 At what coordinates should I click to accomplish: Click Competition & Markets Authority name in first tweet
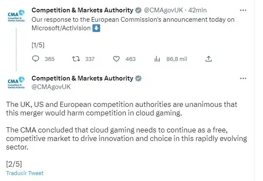tap(82, 10)
